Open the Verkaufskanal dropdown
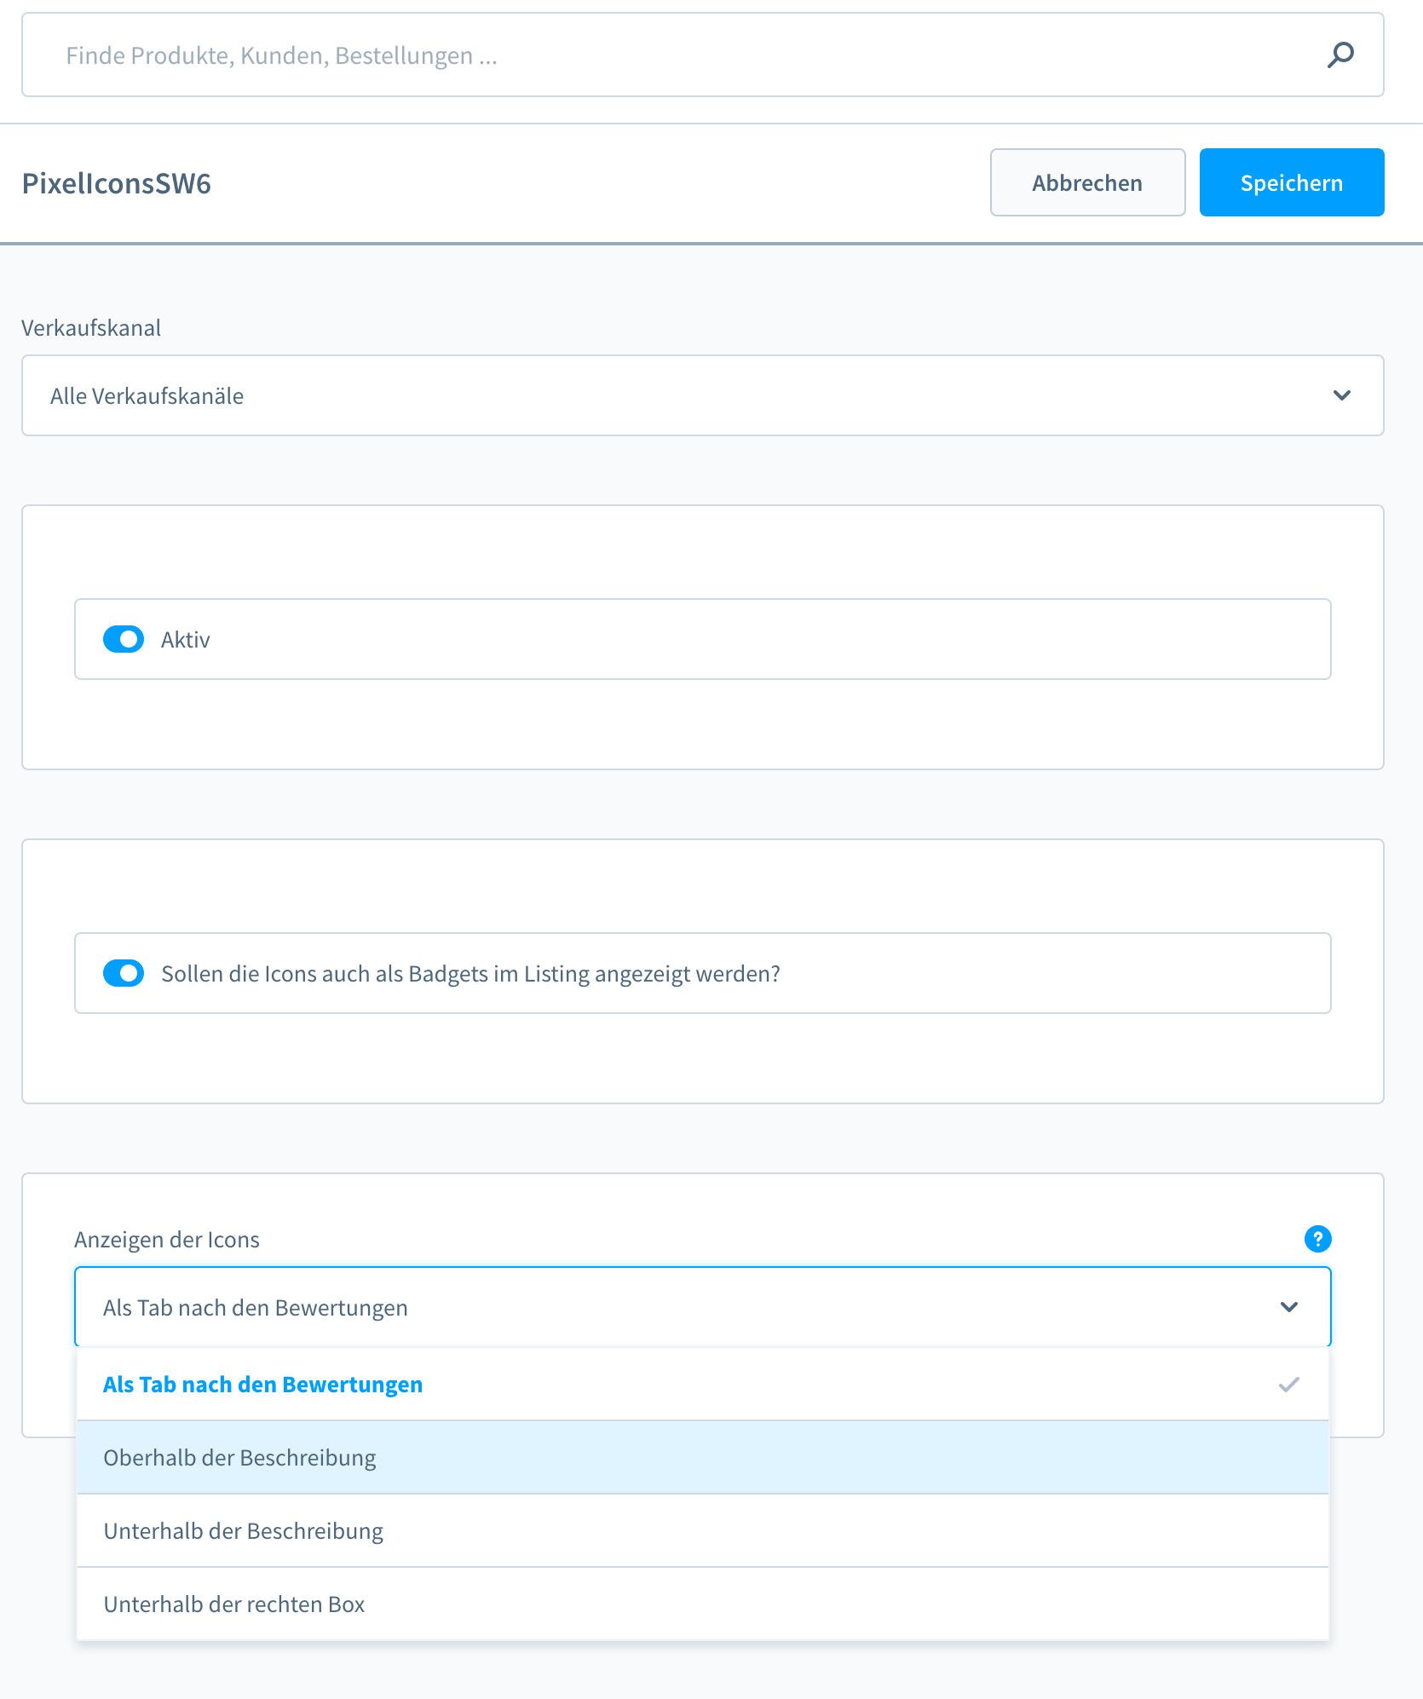 tap(702, 395)
